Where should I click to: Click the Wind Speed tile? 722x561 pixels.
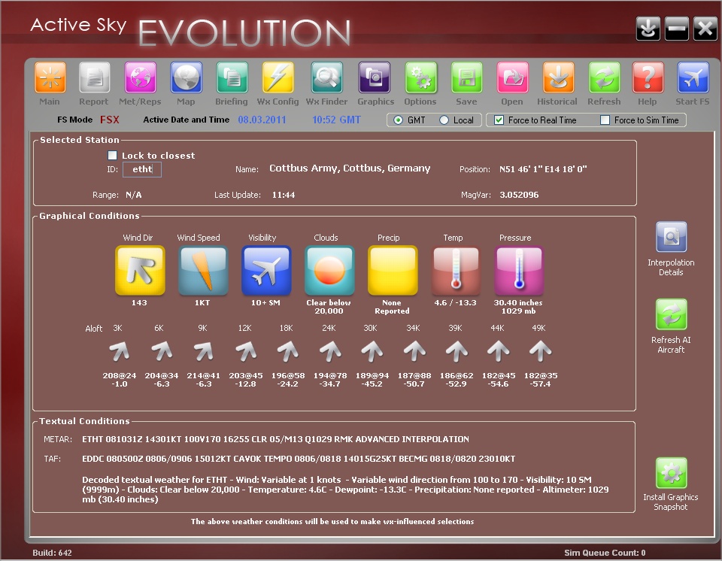(203, 270)
